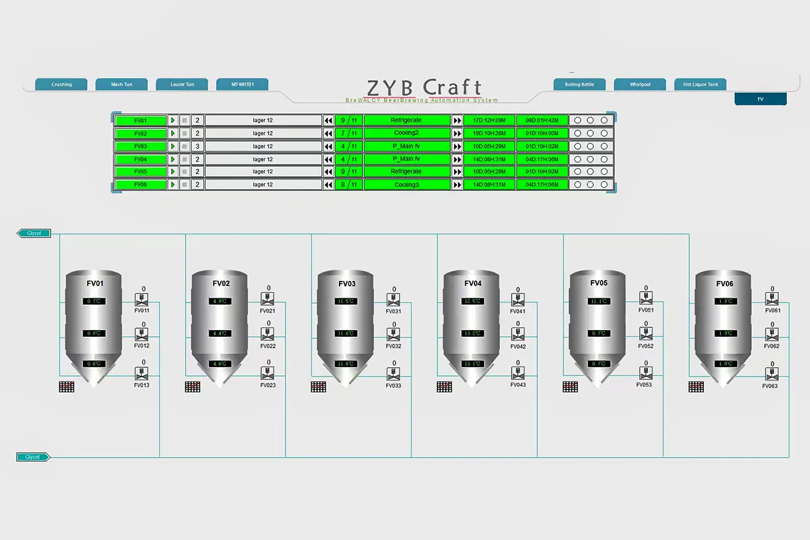Open the red grid panel below FV01 tank

click(66, 387)
